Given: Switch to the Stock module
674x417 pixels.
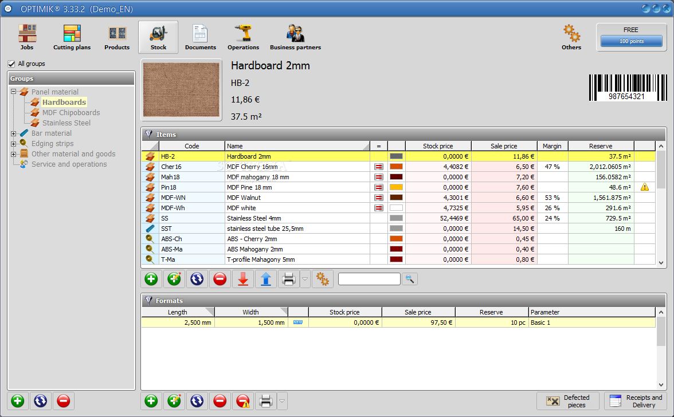Looking at the screenshot, I should pos(158,37).
